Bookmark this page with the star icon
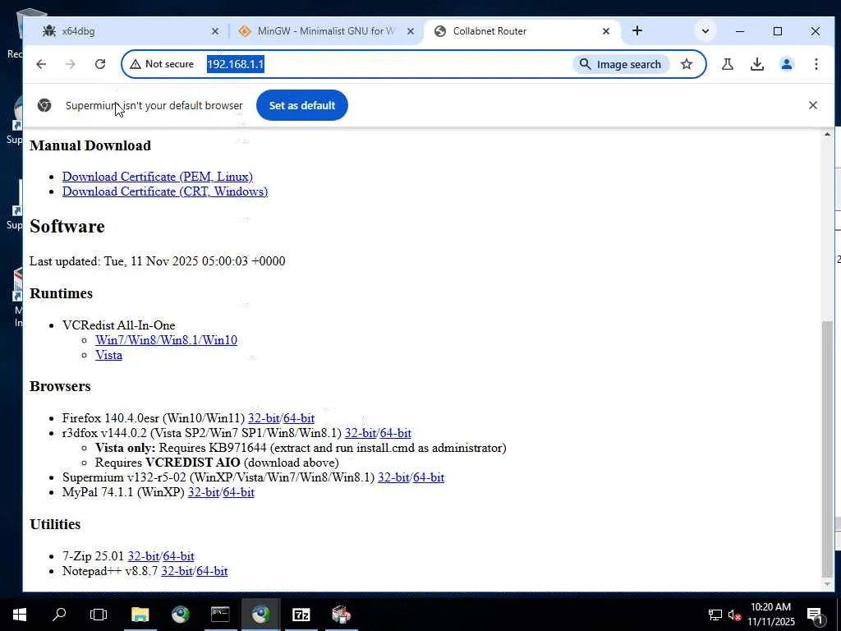The width and height of the screenshot is (841, 631). click(687, 64)
